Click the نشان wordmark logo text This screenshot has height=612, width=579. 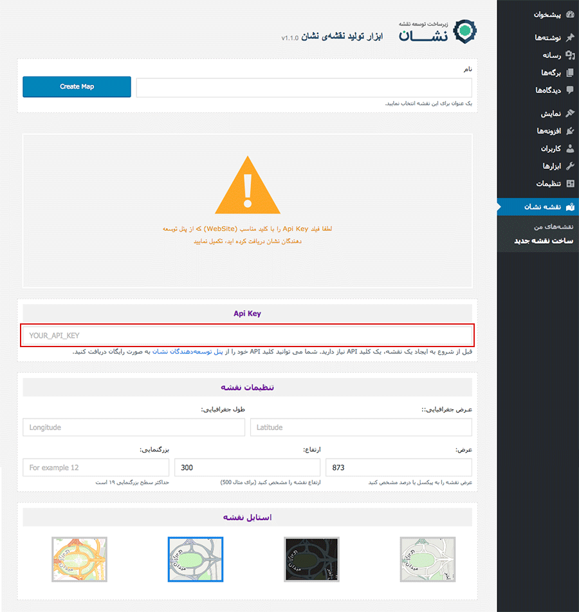click(x=423, y=36)
